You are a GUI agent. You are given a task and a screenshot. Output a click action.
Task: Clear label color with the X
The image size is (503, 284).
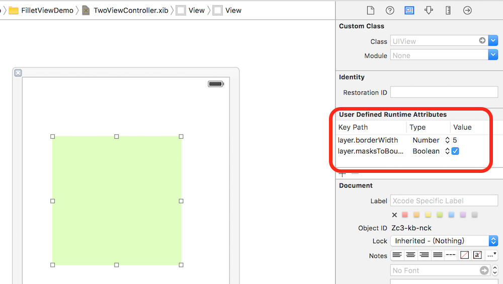point(394,215)
